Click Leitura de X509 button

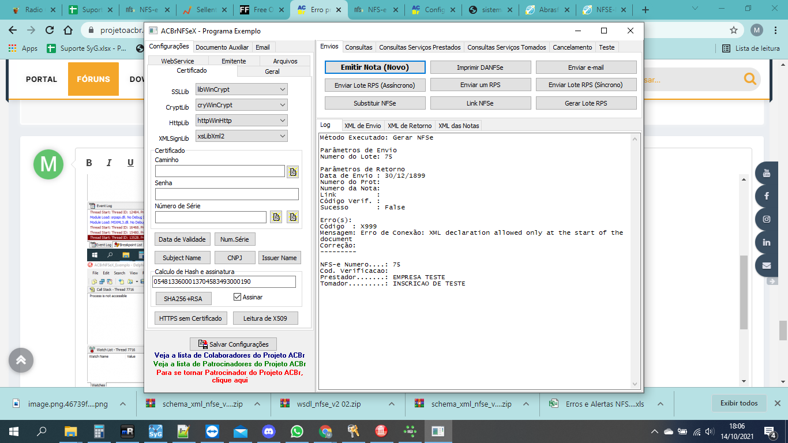(265, 318)
